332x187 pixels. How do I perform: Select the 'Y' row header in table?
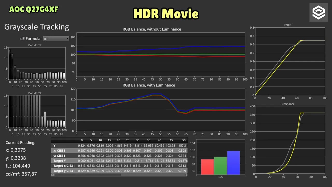(x=54, y=146)
